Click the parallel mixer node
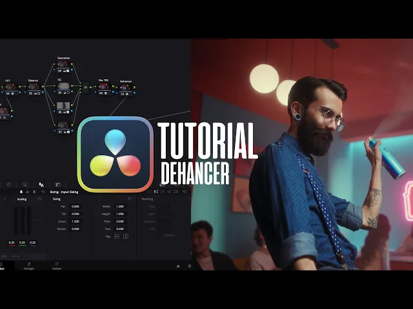The height and width of the screenshot is (309, 413). tap(86, 88)
